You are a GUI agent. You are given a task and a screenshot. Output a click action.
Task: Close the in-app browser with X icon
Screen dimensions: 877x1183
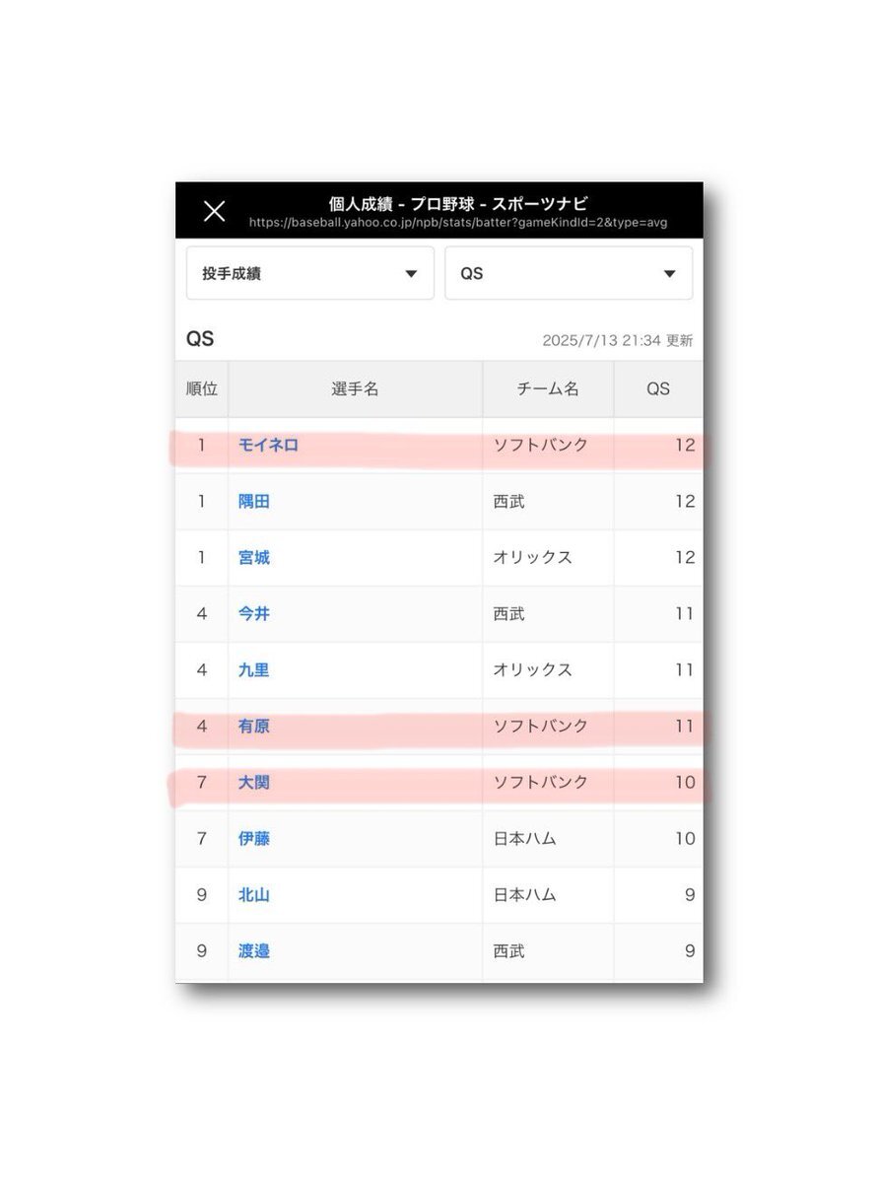[214, 211]
